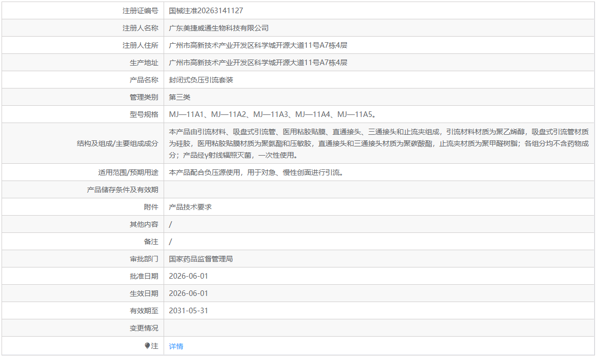Click the 其他内容 label
This screenshot has height=358, width=597.
(144, 224)
